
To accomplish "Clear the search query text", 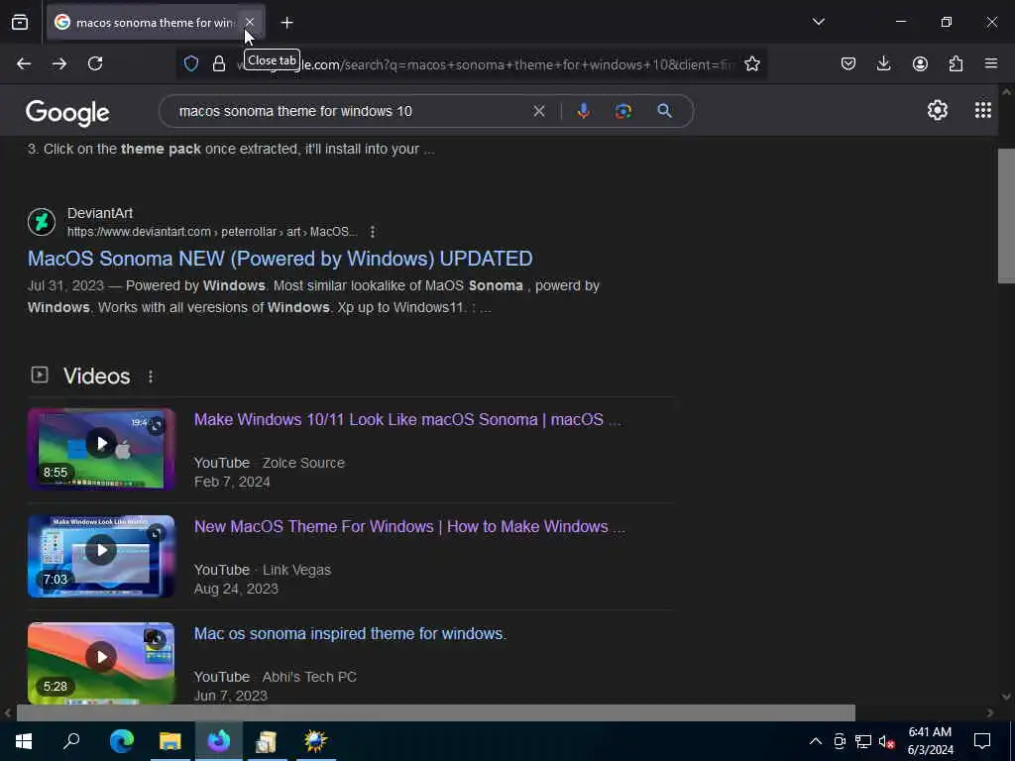I will coord(538,111).
